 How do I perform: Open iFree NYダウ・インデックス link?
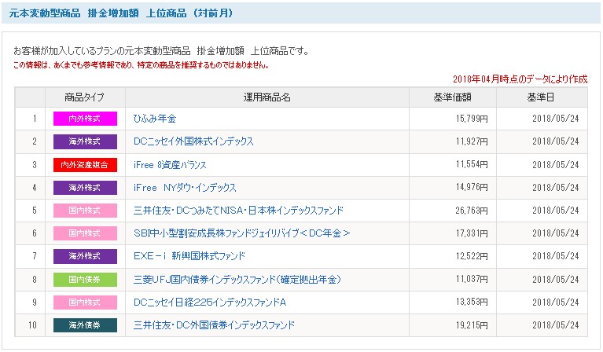coord(185,188)
